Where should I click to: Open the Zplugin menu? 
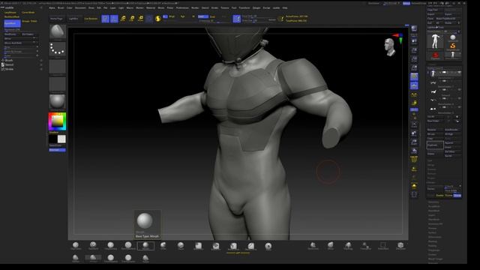(256, 7)
